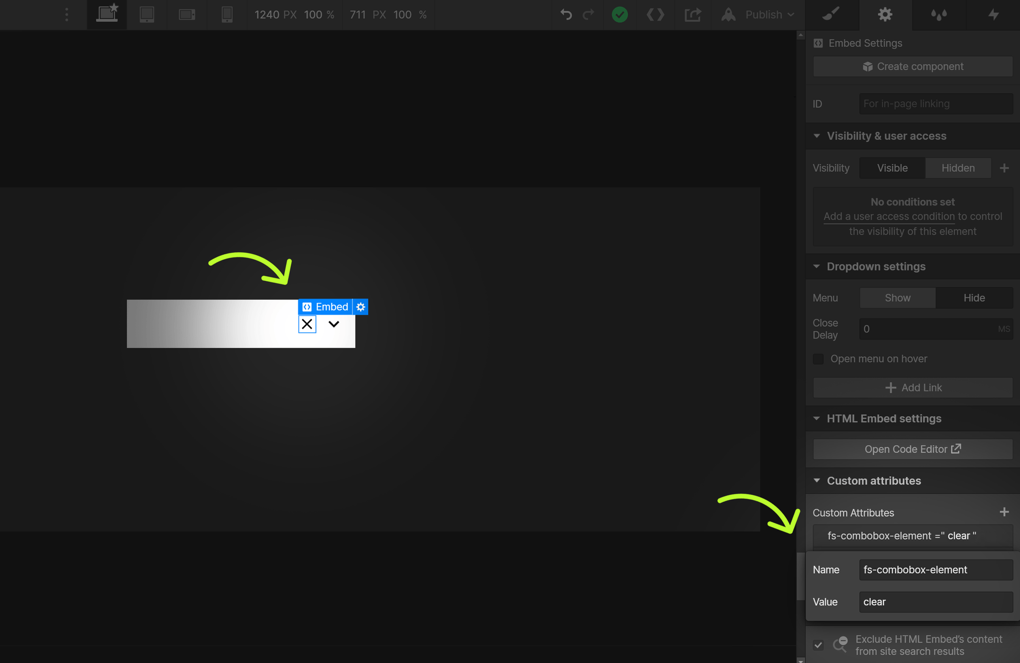Open the Style panel paintbrush icon
The height and width of the screenshot is (663, 1020).
point(831,15)
